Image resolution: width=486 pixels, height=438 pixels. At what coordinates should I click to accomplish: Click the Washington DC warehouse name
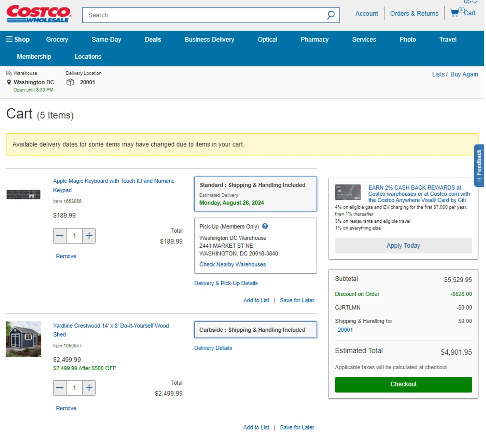(x=34, y=82)
